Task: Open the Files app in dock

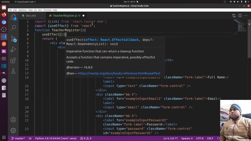Action: (x=4, y=7)
